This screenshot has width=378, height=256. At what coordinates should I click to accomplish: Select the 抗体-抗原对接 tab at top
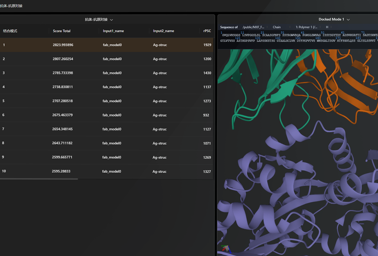tap(11, 6)
